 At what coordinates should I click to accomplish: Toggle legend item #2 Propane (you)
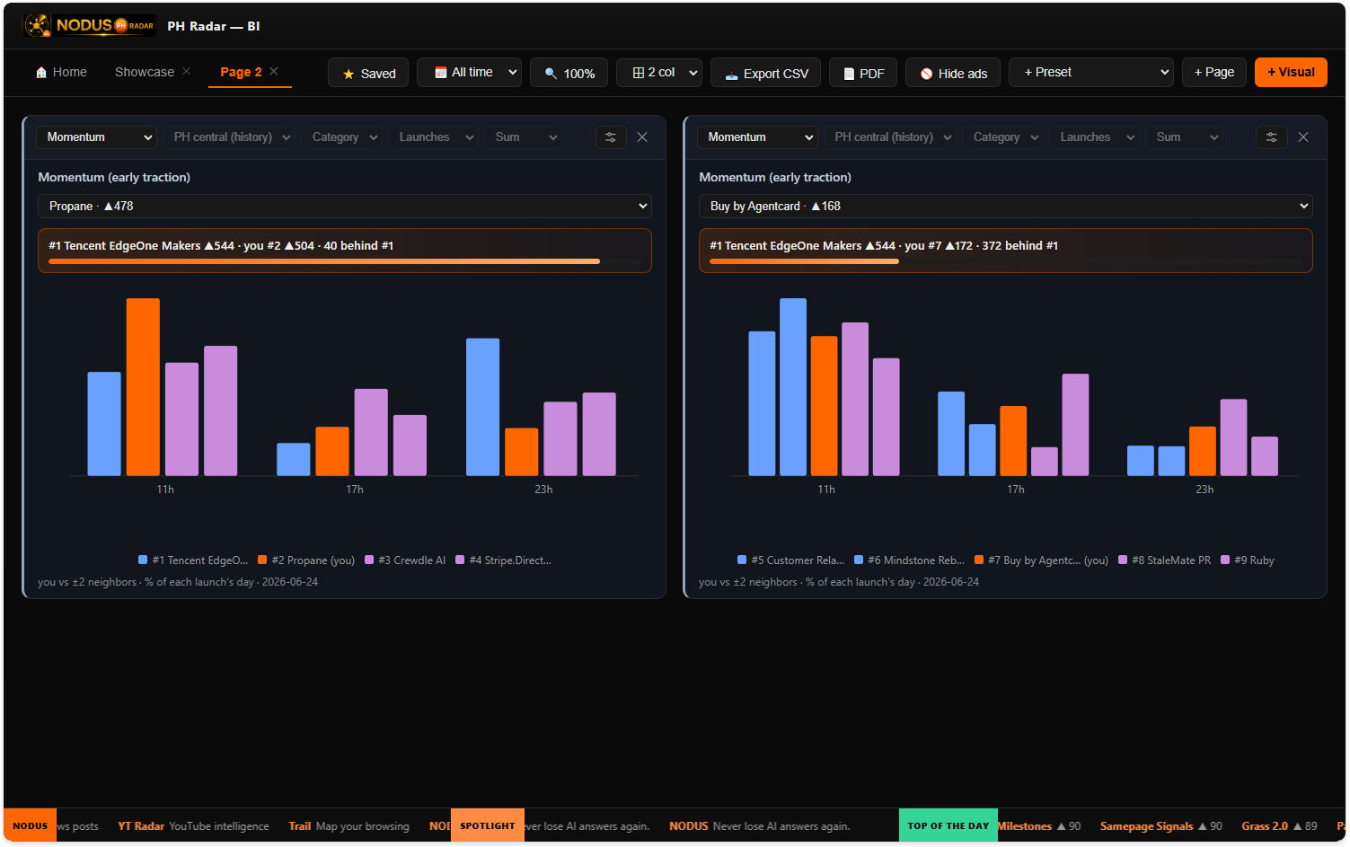coord(306,560)
